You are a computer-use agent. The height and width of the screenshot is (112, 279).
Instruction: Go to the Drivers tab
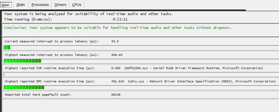60,5
